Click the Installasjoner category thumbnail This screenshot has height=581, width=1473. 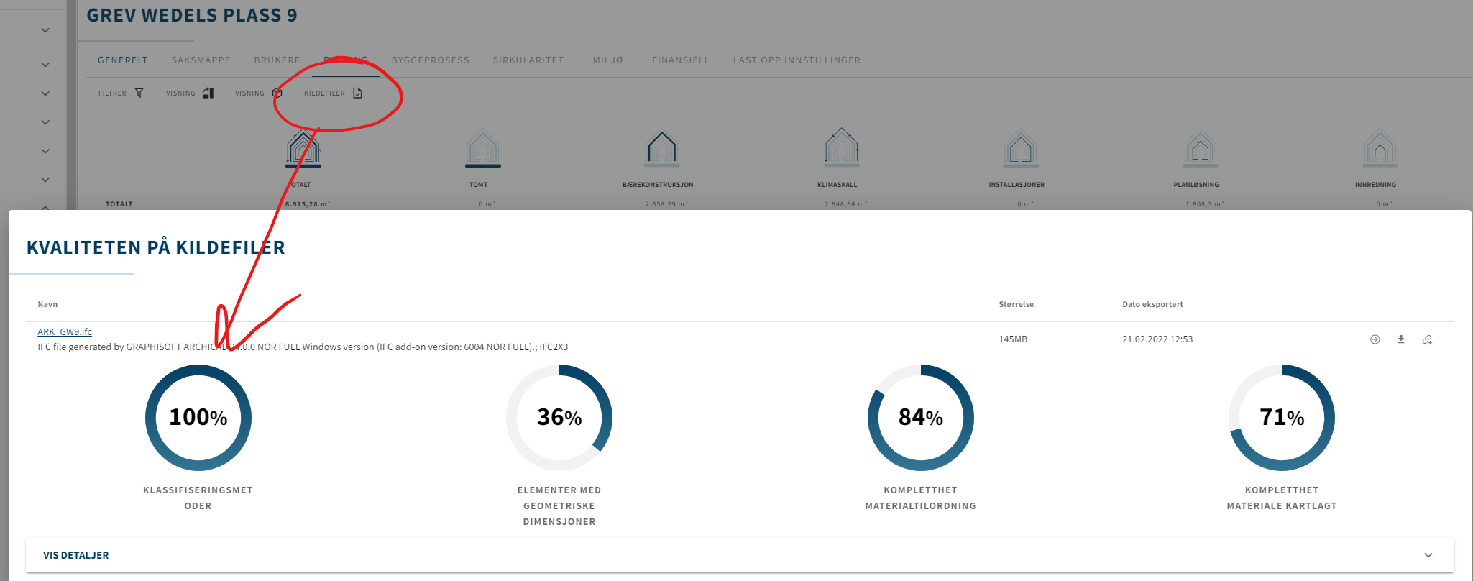pos(1020,148)
